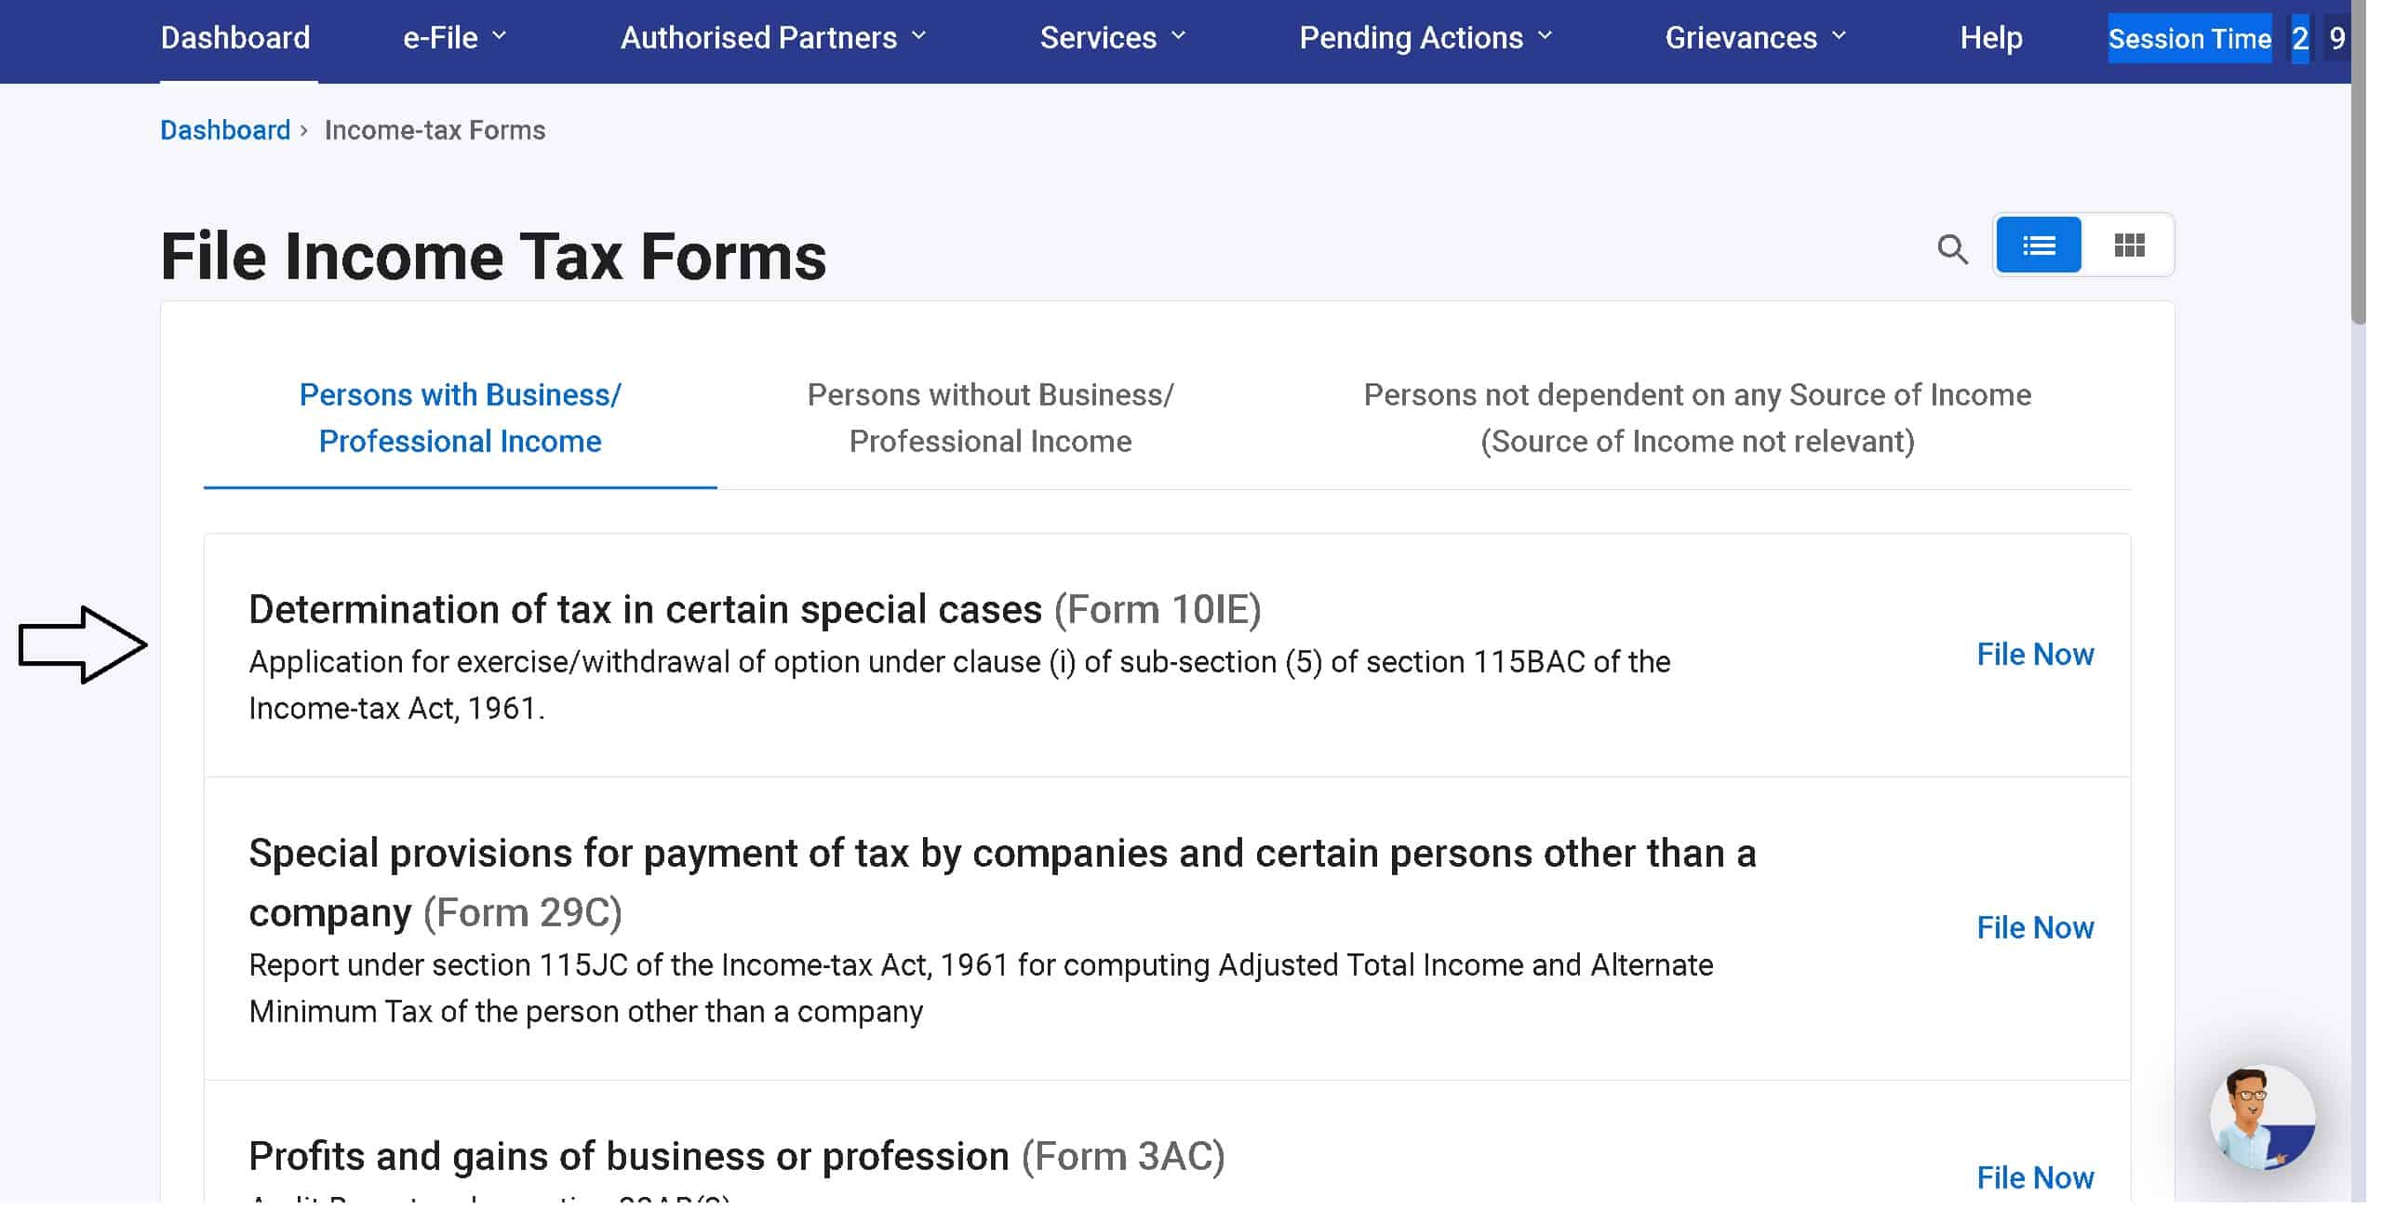Viewport: 2382px width, 1209px height.
Task: Select Persons with Business/Professional Income tab
Action: pos(460,418)
